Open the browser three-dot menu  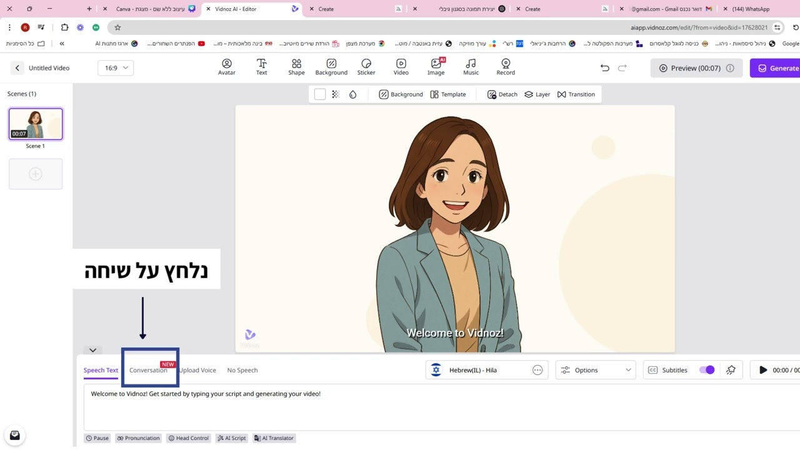coord(9,27)
